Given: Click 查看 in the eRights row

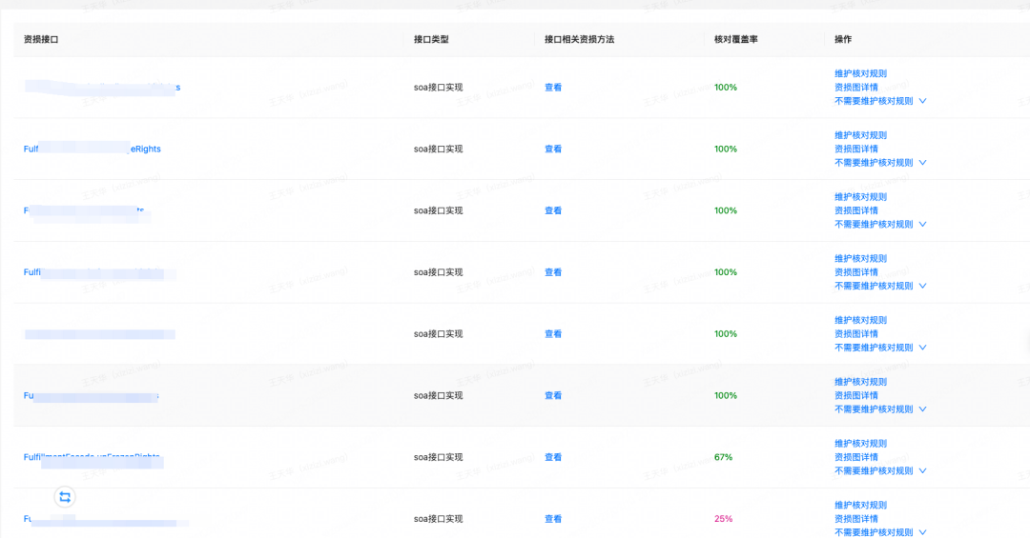Looking at the screenshot, I should click(553, 149).
